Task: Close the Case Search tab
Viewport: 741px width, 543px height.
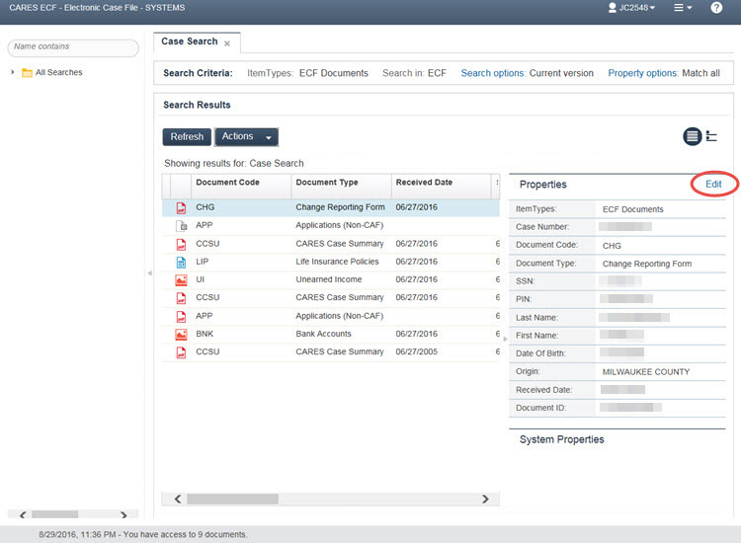Action: pos(227,43)
